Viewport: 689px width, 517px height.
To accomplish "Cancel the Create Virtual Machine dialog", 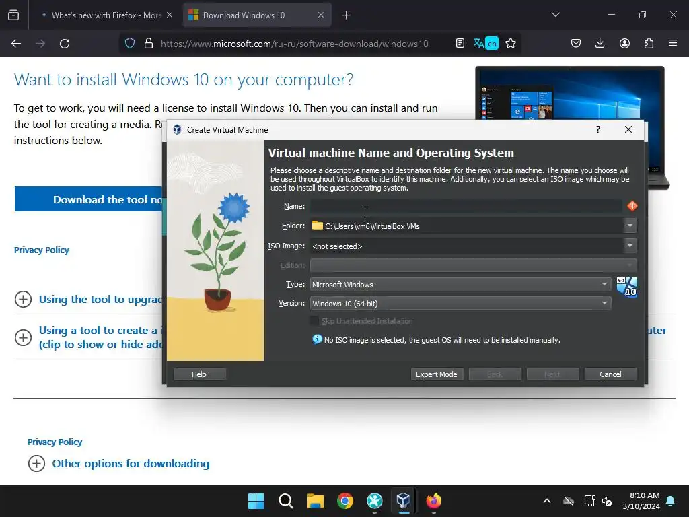I will click(610, 374).
